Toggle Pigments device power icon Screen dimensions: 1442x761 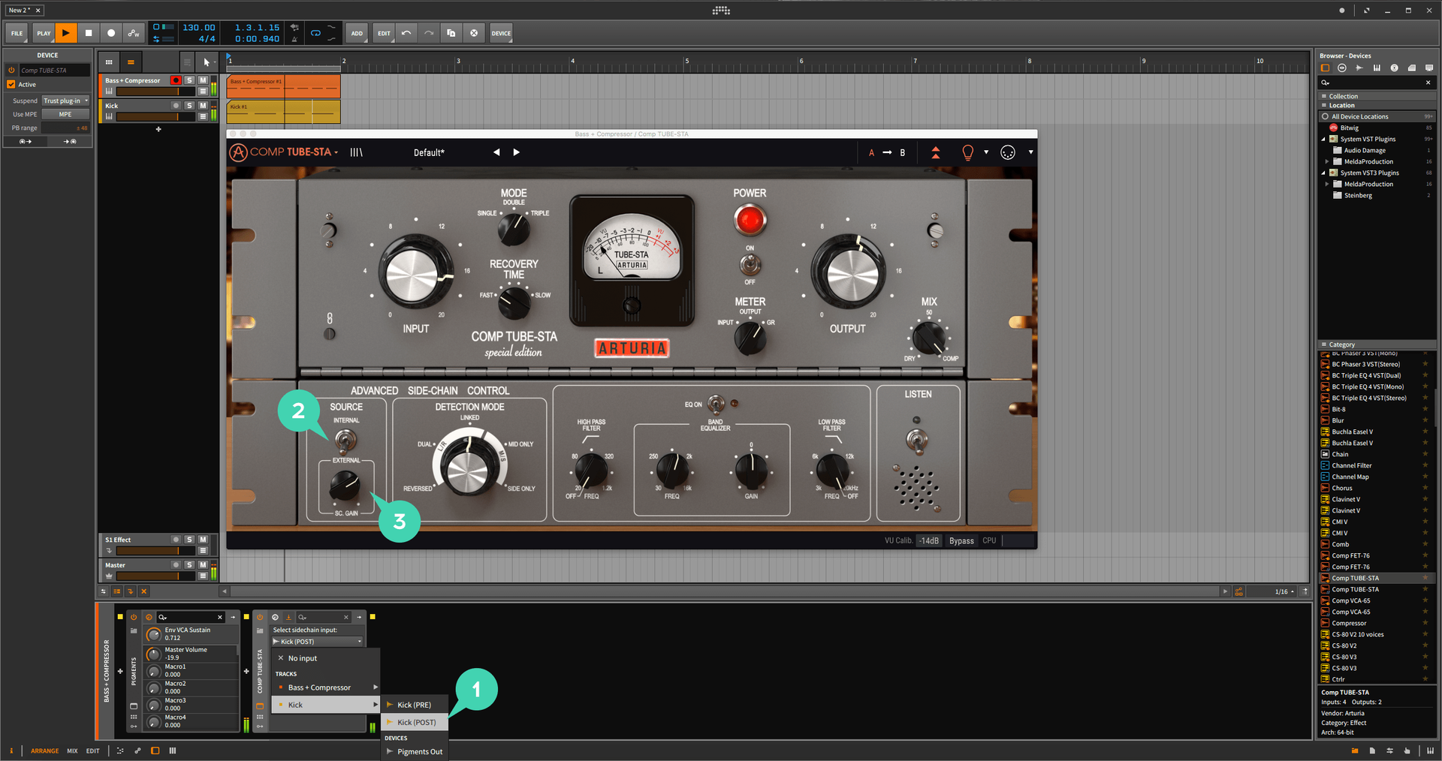click(x=134, y=617)
